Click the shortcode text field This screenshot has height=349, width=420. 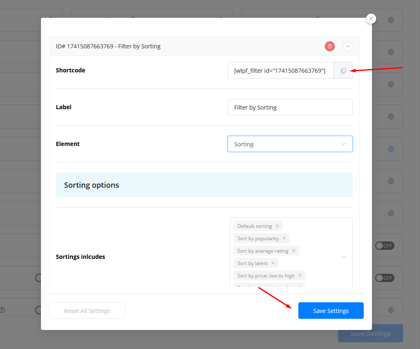coord(281,71)
